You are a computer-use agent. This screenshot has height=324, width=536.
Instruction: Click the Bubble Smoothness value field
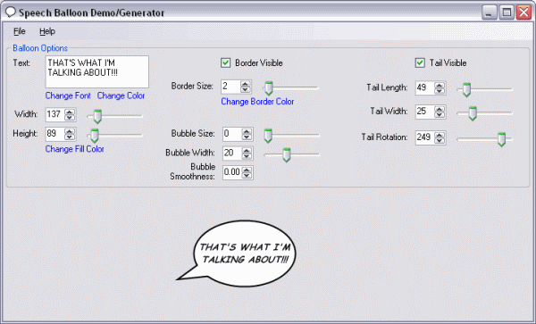click(231, 173)
